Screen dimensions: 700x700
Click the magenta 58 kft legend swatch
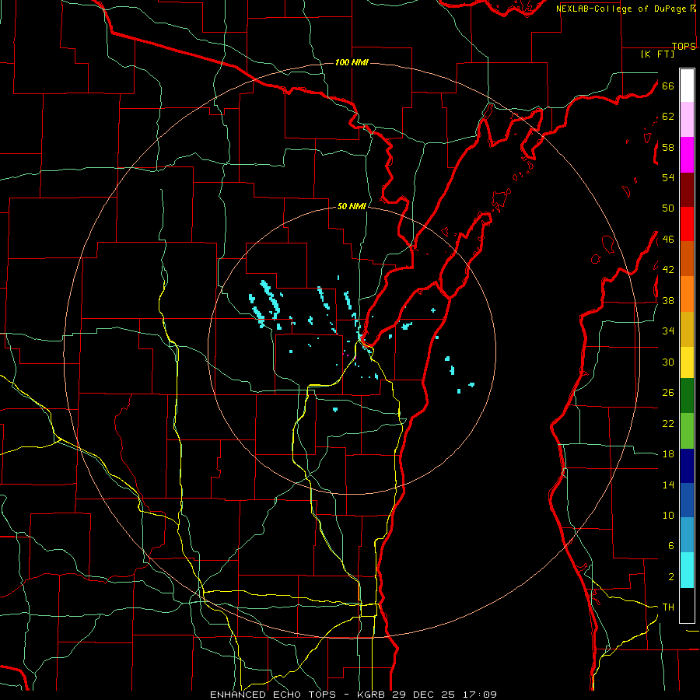[x=687, y=155]
